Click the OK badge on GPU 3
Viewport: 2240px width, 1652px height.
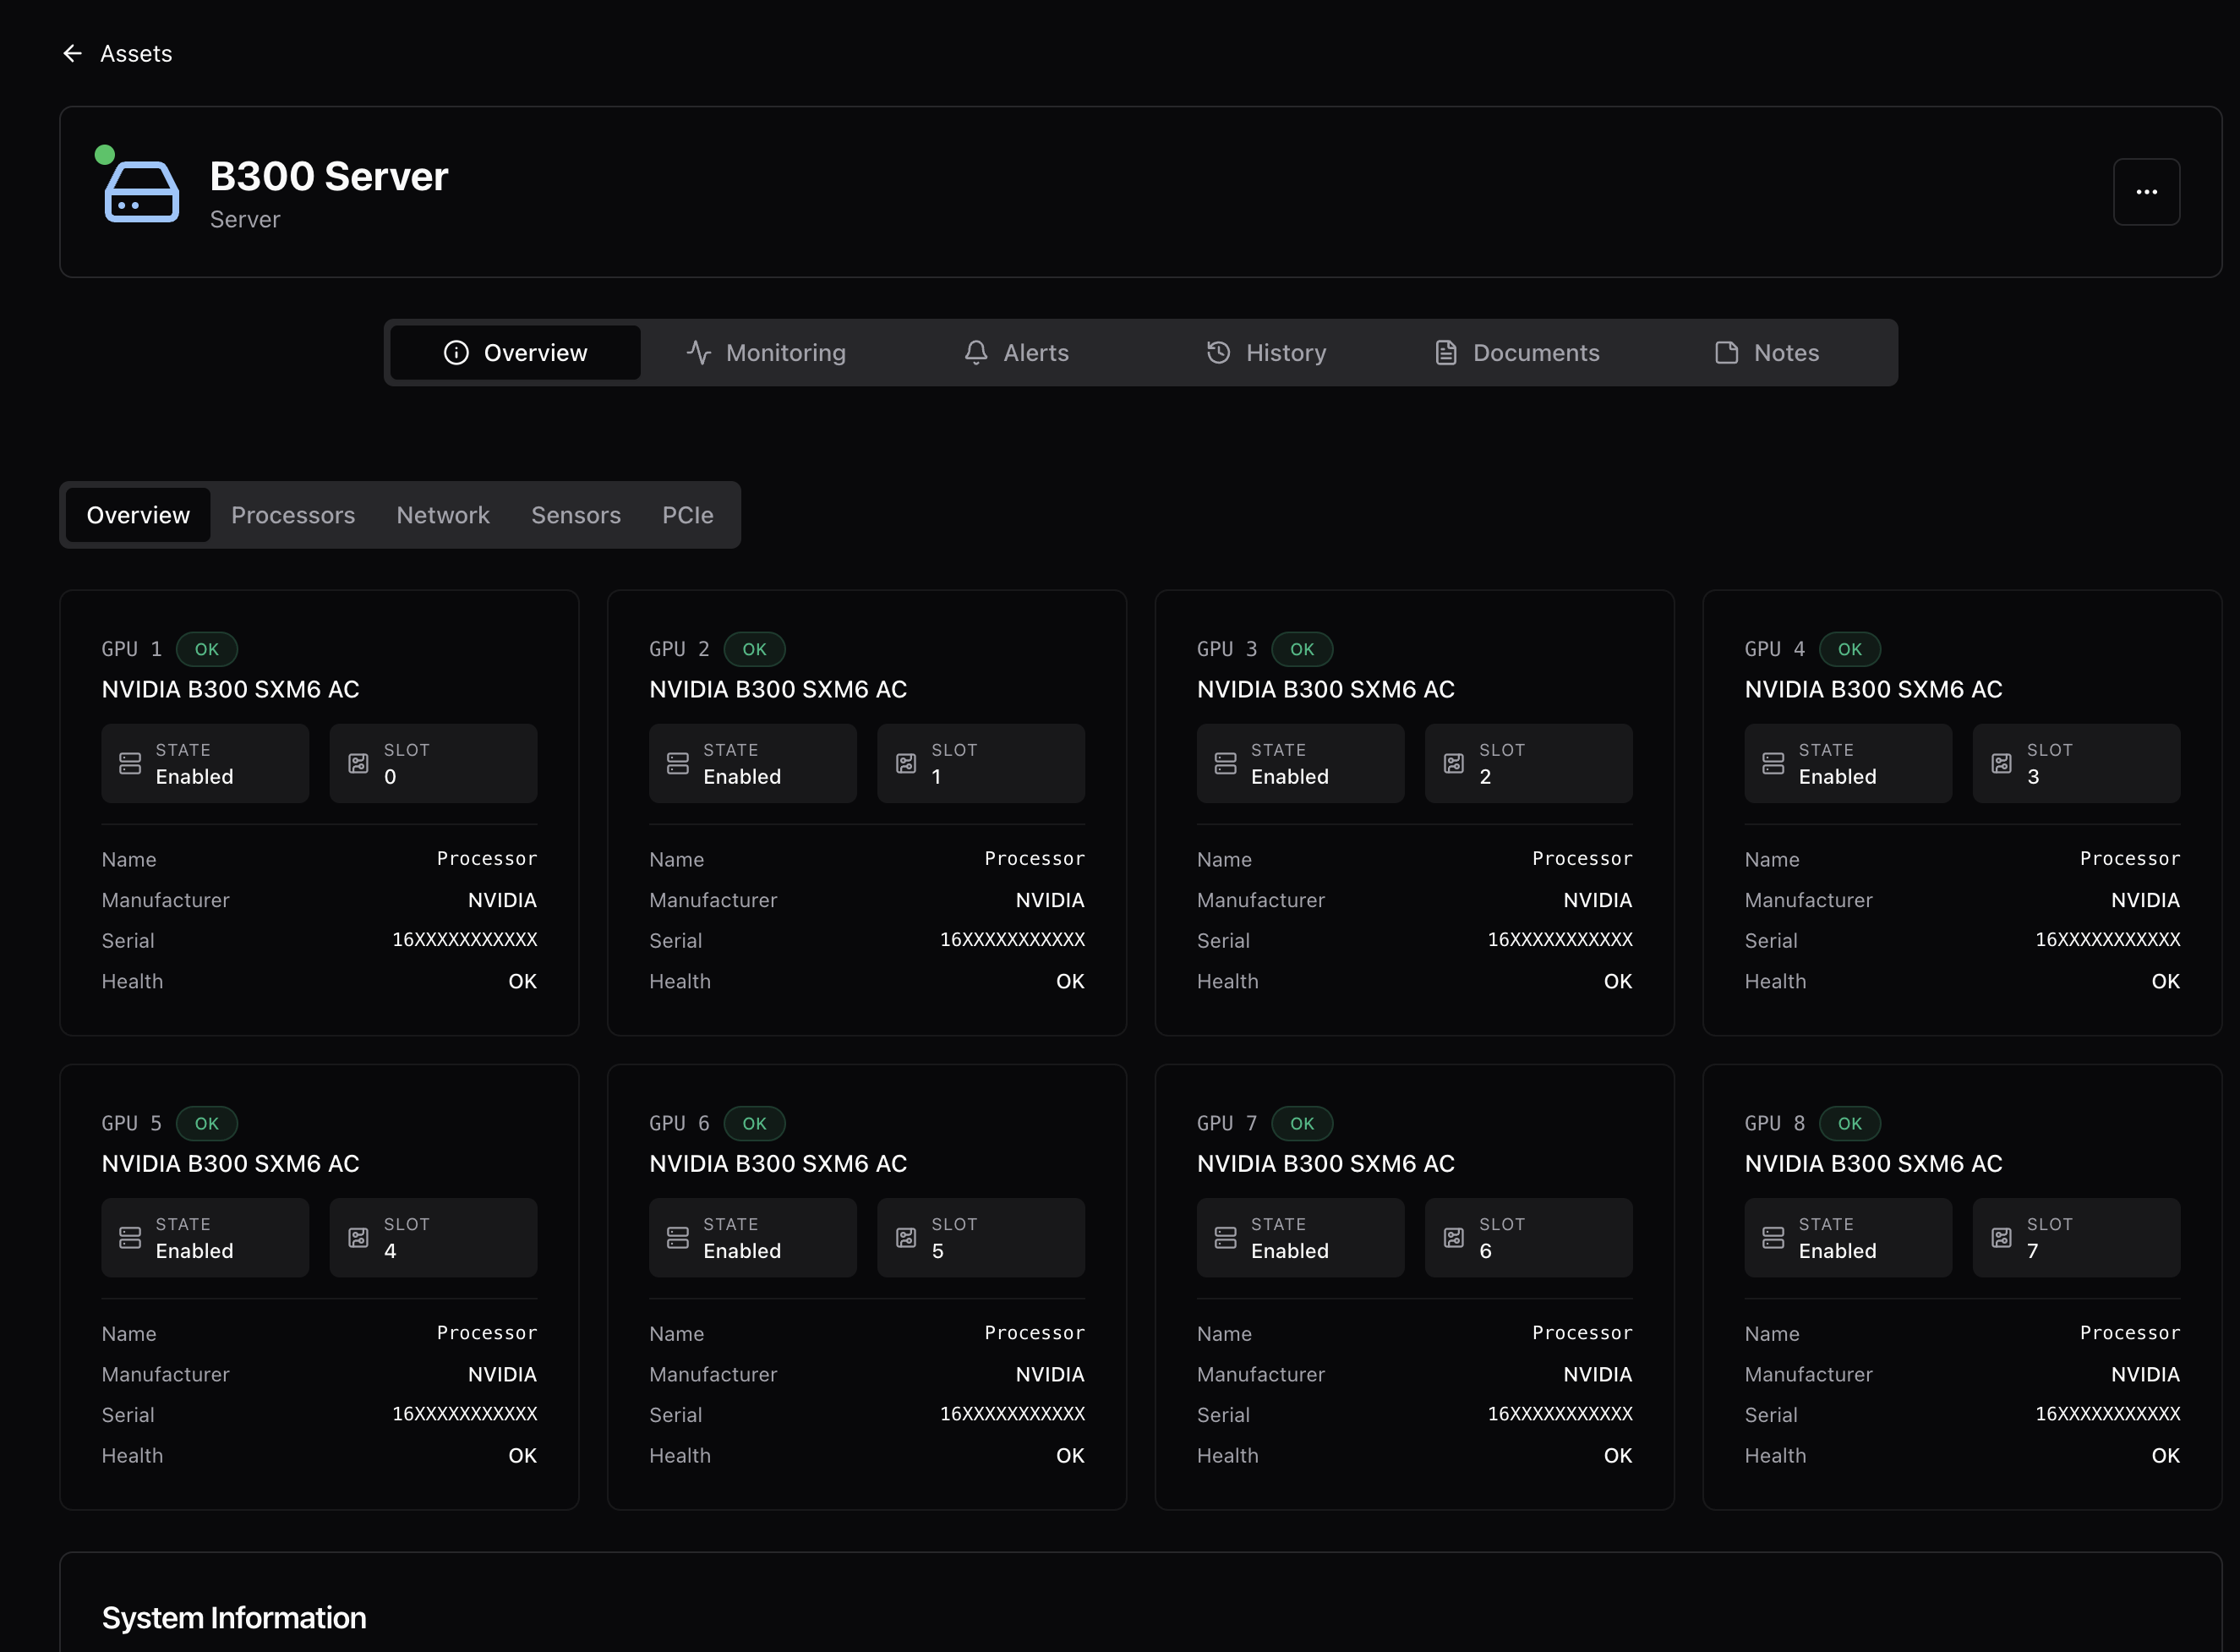click(x=1303, y=649)
